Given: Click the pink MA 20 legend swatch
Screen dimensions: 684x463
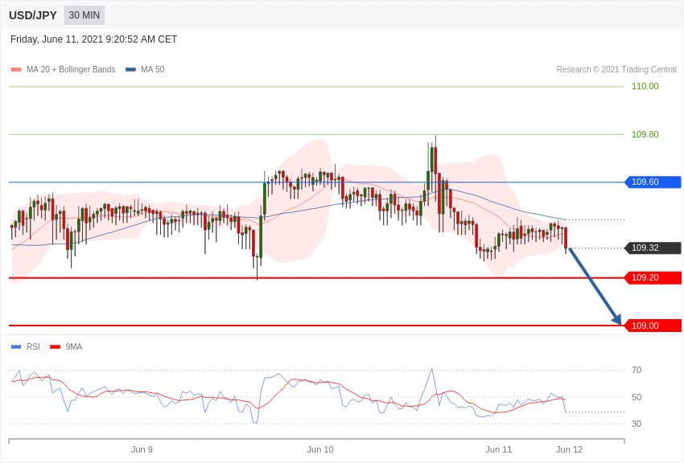Looking at the screenshot, I should click(16, 69).
